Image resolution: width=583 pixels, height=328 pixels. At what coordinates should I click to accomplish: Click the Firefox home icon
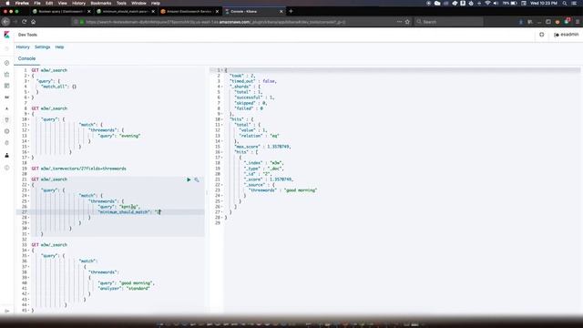[34, 22]
